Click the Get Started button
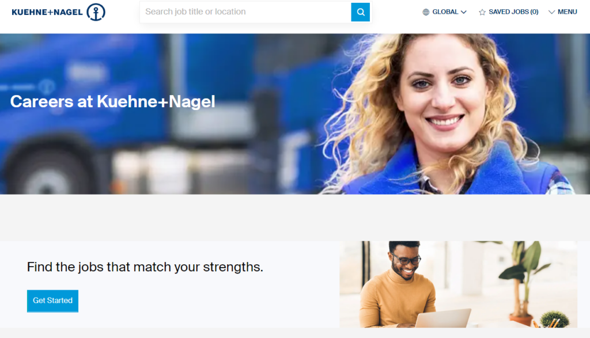The height and width of the screenshot is (338, 590). coord(52,301)
